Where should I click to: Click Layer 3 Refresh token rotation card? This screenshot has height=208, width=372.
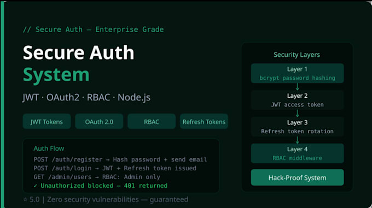pyautogui.click(x=297, y=127)
